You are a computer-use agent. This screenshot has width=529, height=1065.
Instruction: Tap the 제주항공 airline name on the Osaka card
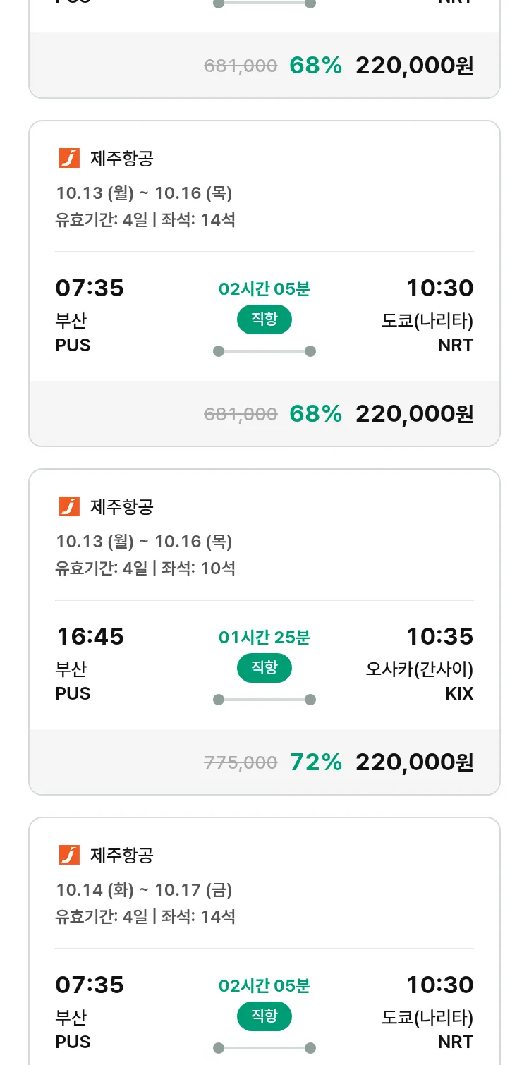[121, 506]
